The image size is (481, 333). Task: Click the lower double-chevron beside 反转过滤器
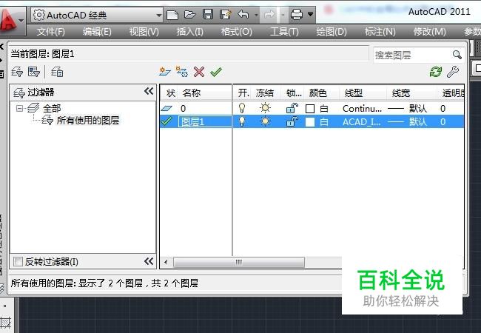[x=149, y=261]
